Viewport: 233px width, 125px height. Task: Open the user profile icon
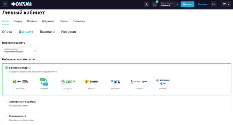[147, 4]
